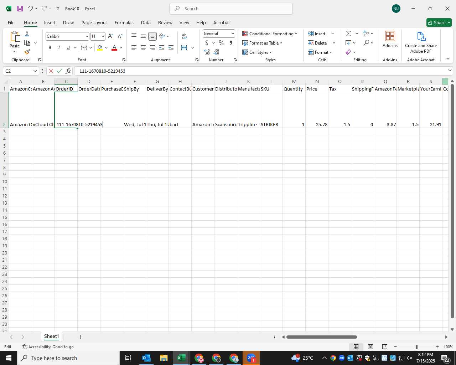Add a new sheet with the plus button
The image size is (456, 365).
click(80, 337)
